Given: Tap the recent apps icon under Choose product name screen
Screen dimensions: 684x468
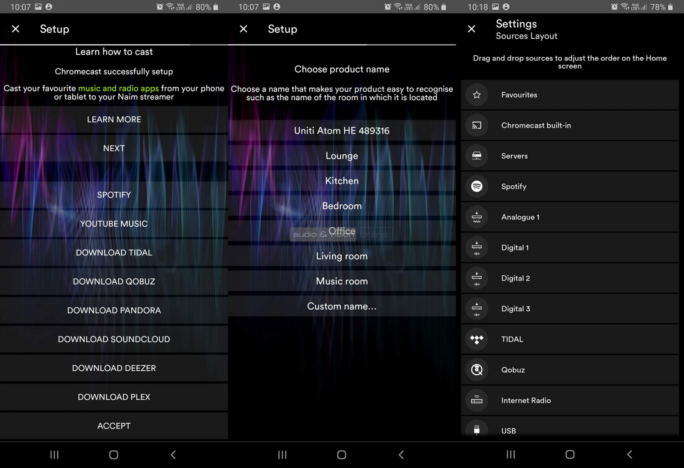Looking at the screenshot, I should pos(282,455).
